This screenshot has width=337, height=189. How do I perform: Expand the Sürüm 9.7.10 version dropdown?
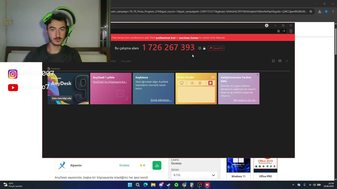click(x=194, y=175)
